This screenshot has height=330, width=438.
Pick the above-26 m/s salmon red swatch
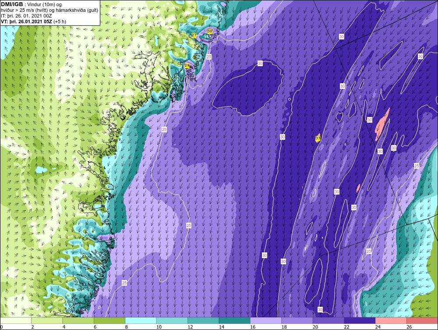(422, 320)
